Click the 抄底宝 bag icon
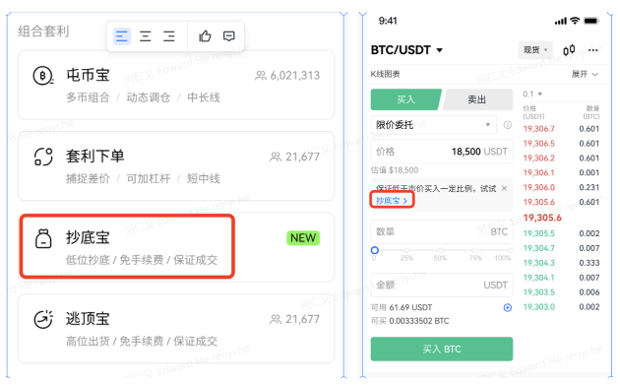The image size is (620, 386). tap(43, 238)
